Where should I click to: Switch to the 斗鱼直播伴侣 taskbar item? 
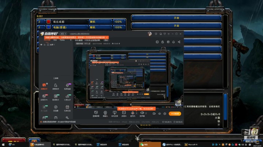coord(39,144)
